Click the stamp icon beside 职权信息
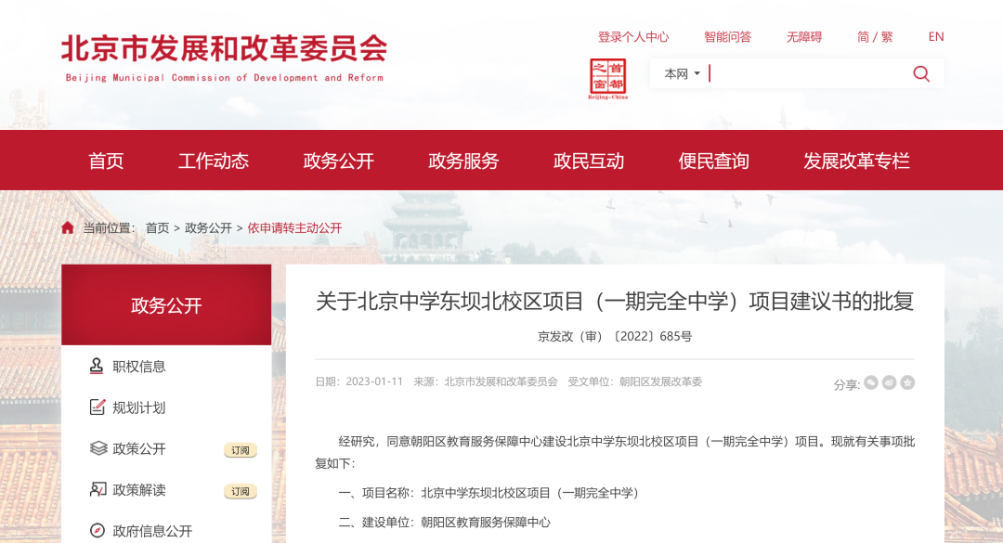 (98, 367)
